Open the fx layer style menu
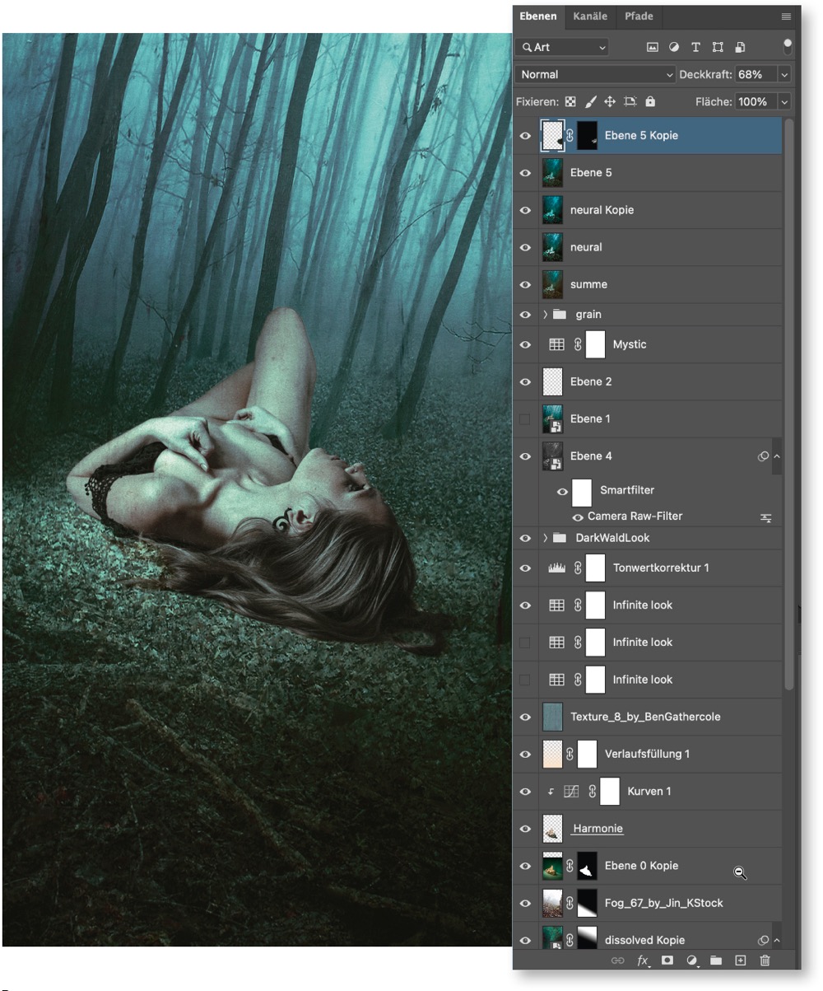Image resolution: width=823 pixels, height=991 pixels. (x=643, y=960)
